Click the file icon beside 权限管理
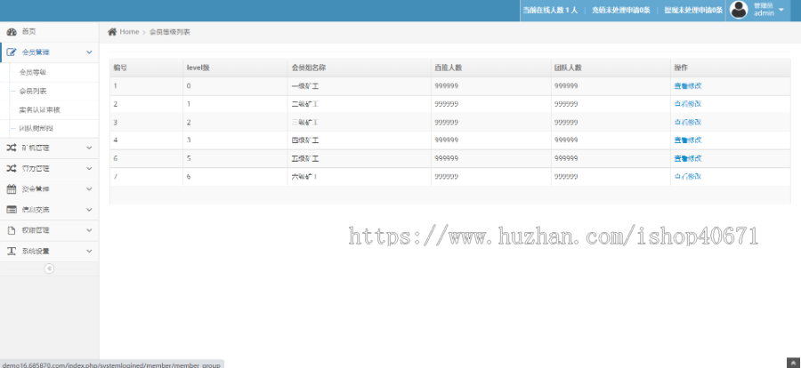This screenshot has height=368, width=801. pyautogui.click(x=12, y=230)
